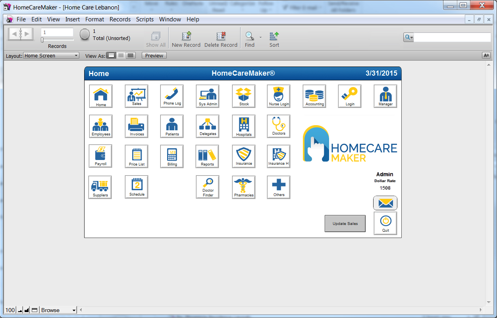Click New Record in toolbar

[x=186, y=40]
